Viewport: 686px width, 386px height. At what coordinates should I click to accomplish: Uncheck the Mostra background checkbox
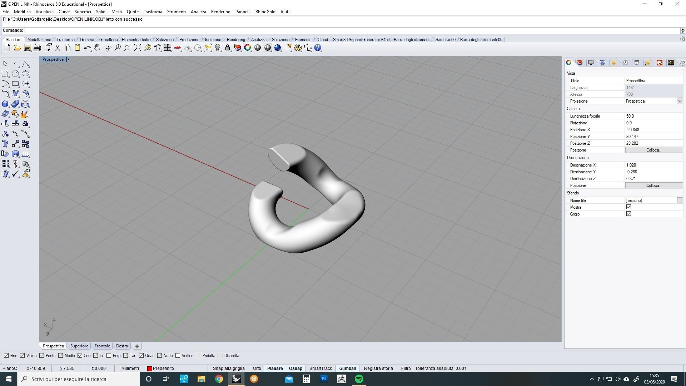click(628, 207)
